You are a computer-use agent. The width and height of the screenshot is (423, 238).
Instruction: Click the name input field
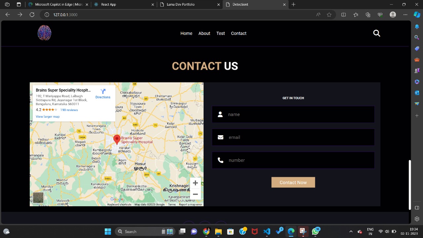point(293,114)
